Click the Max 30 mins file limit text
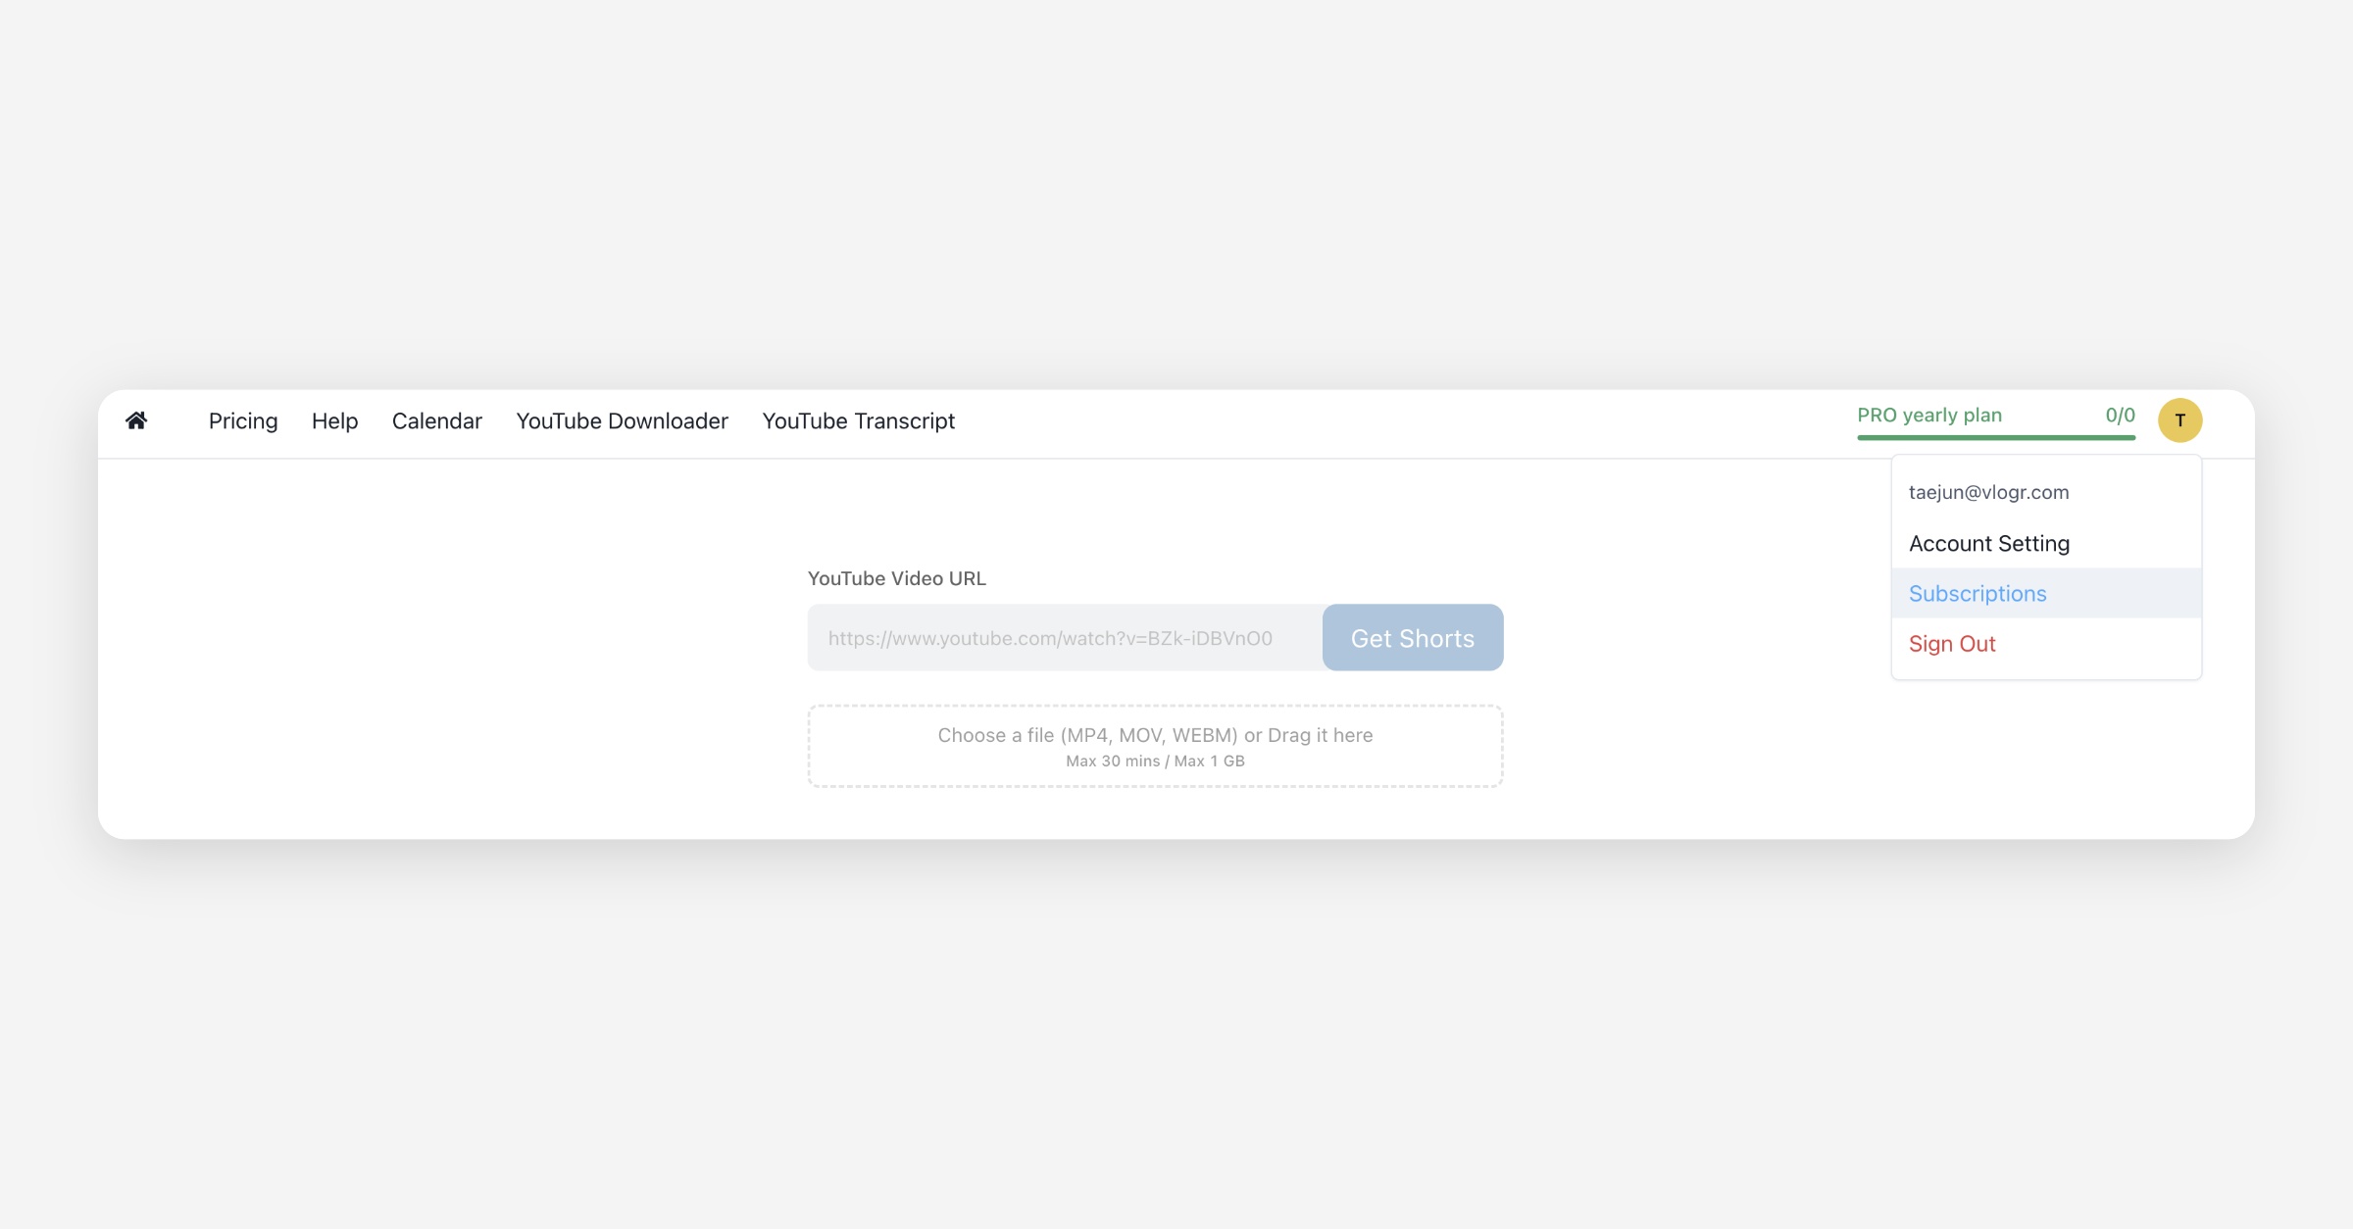 pos(1112,762)
